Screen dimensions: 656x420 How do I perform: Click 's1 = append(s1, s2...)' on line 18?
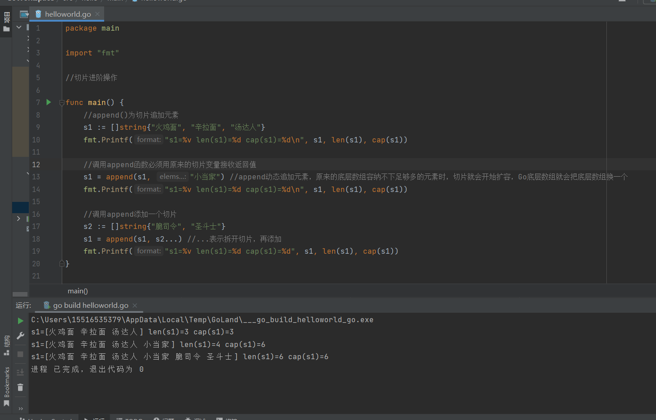[x=133, y=239]
